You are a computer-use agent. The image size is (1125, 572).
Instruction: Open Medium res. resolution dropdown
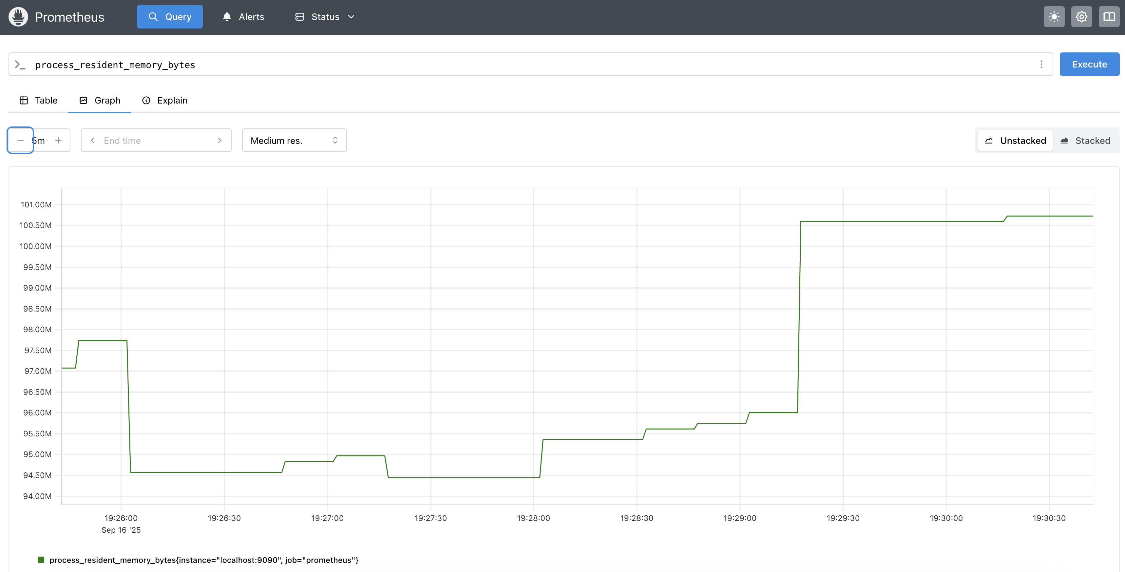[294, 141]
